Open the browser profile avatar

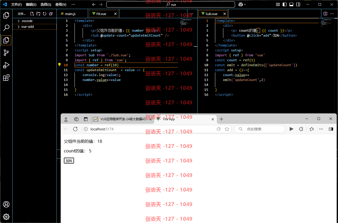[x=66, y=119]
